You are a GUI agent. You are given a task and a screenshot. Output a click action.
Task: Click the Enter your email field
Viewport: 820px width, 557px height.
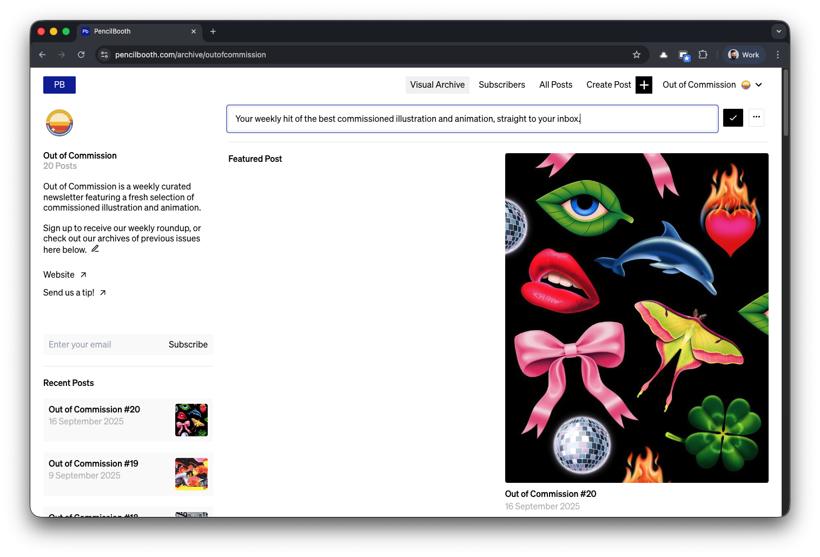[x=103, y=345]
